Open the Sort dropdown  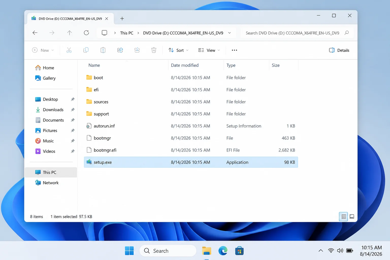(x=178, y=50)
